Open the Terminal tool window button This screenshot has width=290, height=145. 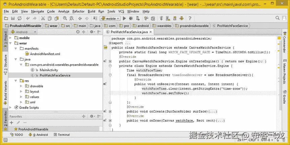(x=62, y=135)
